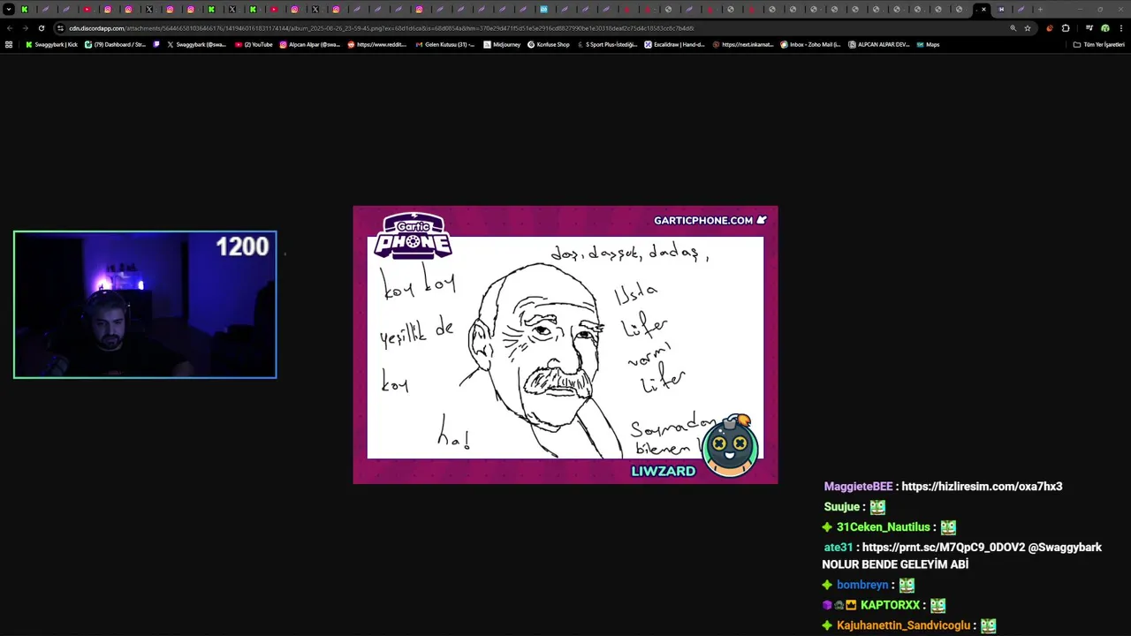Open the media controls toolbar icon
This screenshot has width=1131, height=636.
click(x=1089, y=28)
